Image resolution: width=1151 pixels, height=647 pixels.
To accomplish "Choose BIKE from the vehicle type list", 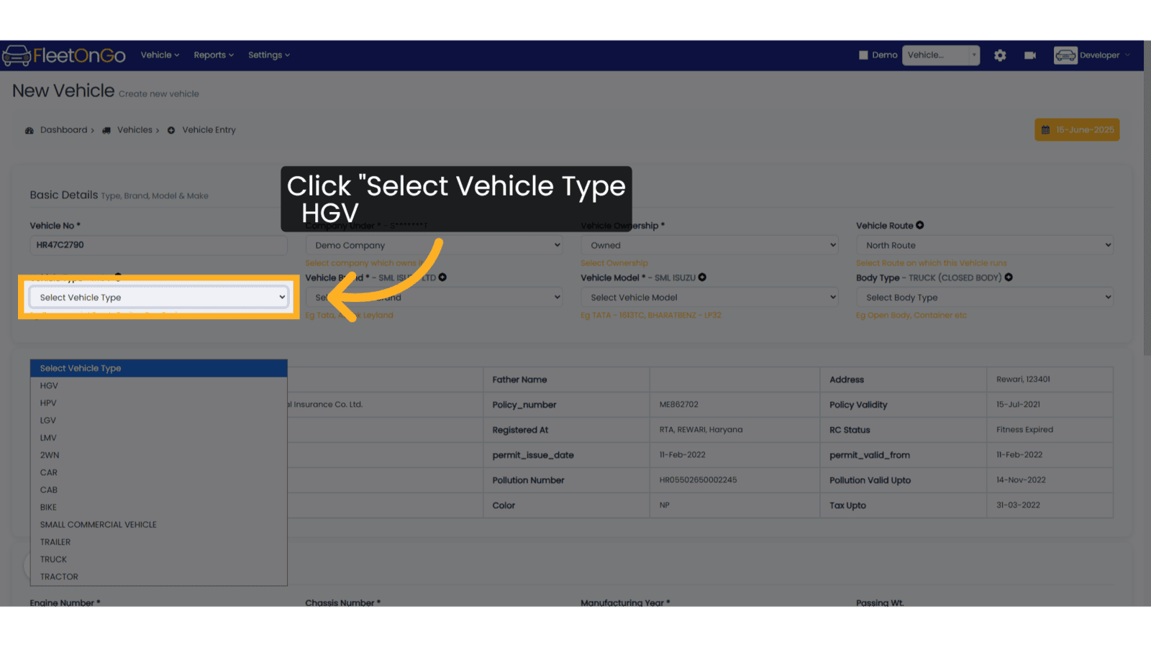I will tap(158, 508).
